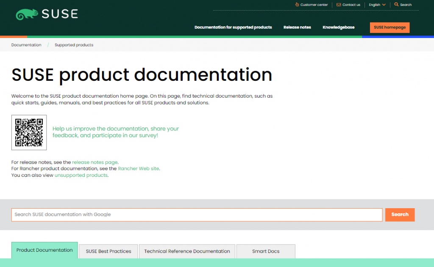Follow the release notes page link
434x267 pixels.
coord(95,162)
